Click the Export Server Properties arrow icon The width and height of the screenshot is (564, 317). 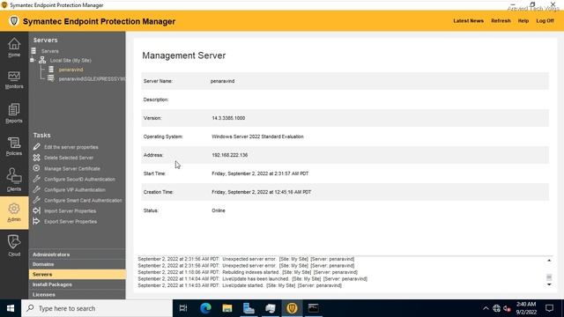click(x=37, y=221)
